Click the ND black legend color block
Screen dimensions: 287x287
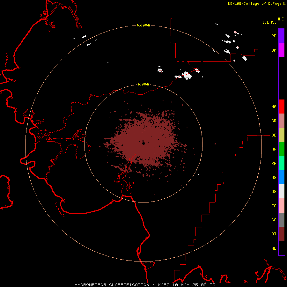click(282, 248)
